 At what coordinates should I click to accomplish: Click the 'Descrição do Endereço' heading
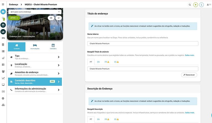click(100, 89)
